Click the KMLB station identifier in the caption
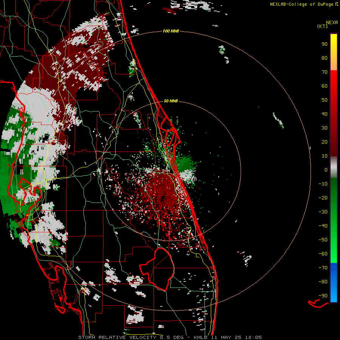 pos(201,337)
